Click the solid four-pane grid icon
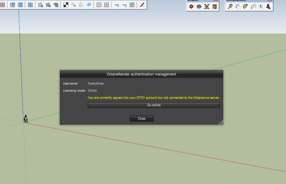This screenshot has height=184, width=286. click(x=106, y=5)
